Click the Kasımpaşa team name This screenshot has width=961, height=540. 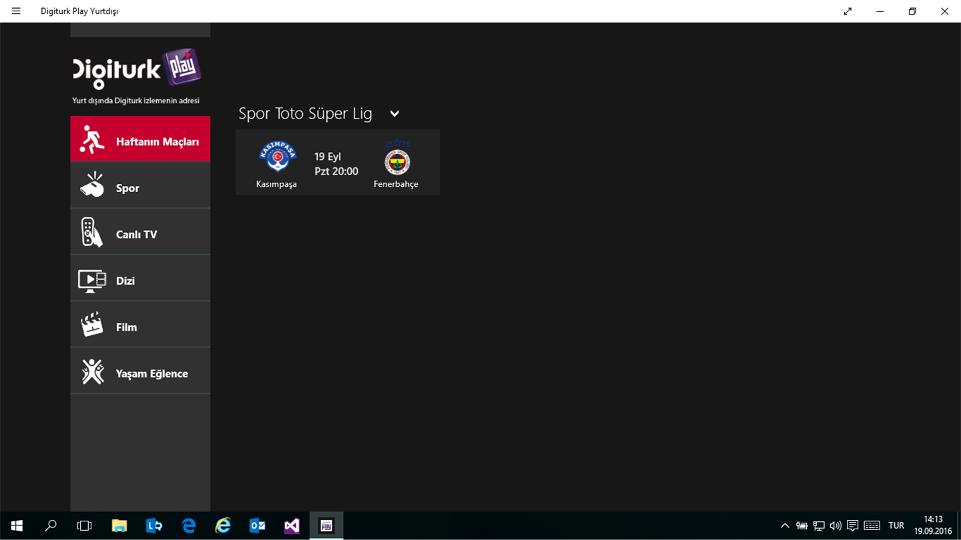pos(276,184)
